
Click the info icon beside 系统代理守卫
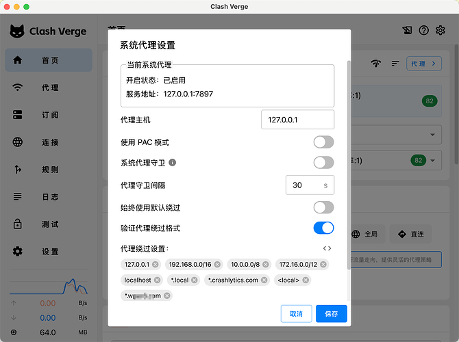tap(173, 163)
